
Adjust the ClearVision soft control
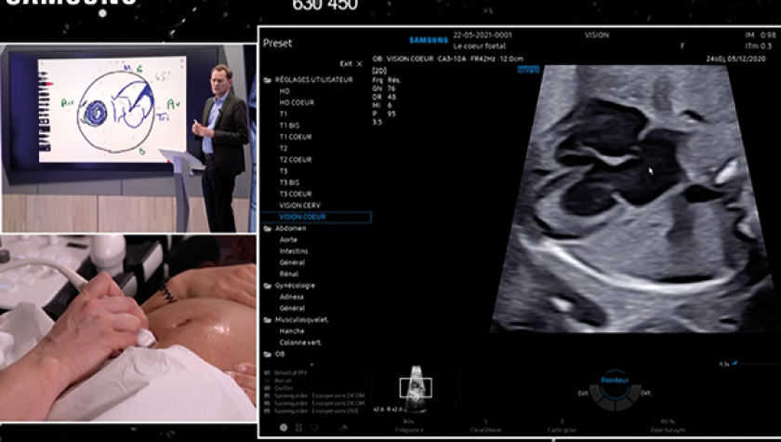point(485,426)
